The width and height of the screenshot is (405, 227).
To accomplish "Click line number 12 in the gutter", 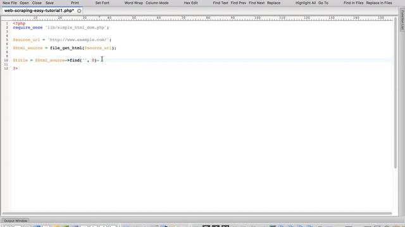I will 6,69.
